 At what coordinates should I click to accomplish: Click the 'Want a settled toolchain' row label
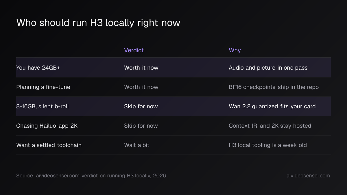(49, 145)
